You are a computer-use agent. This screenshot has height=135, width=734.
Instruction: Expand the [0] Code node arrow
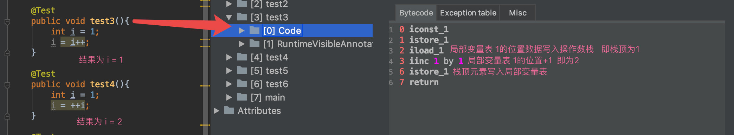[242, 31]
